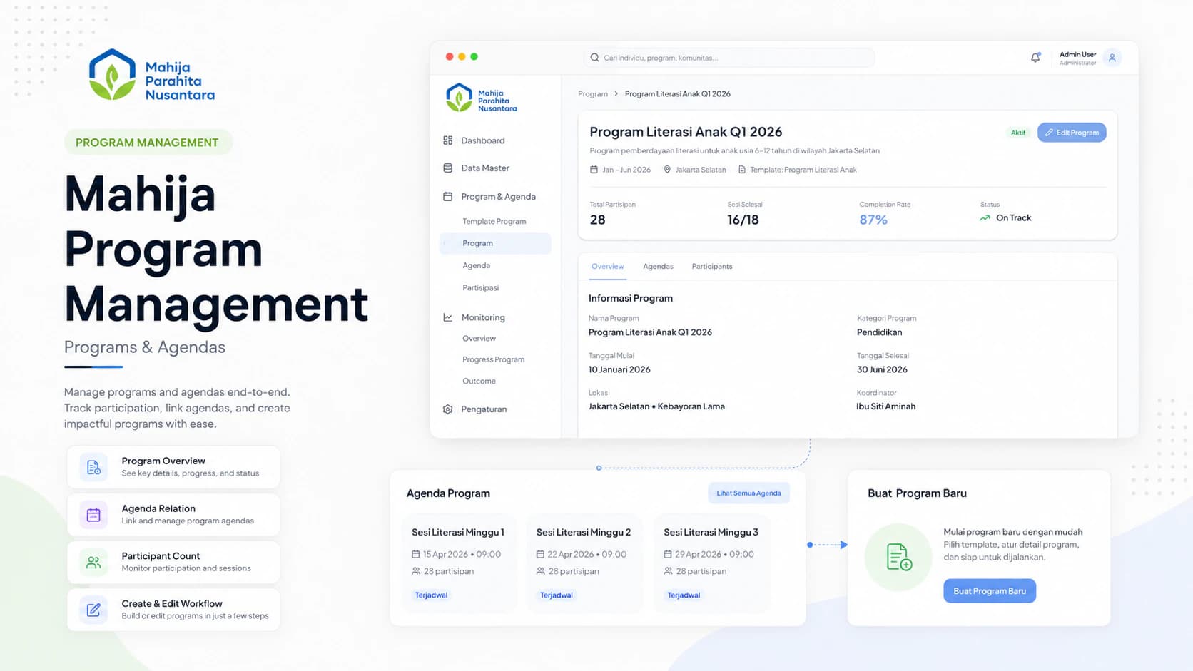The width and height of the screenshot is (1193, 671).
Task: Click the Program & Agenda calendar icon
Action: (447, 196)
